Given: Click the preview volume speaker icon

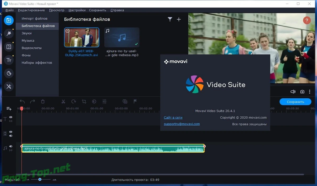Looking at the screenshot, I should [293, 92].
